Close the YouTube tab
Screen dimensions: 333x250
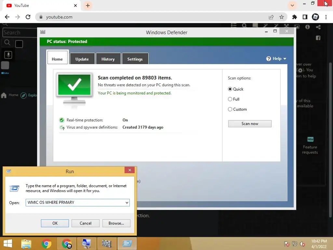coord(75,6)
